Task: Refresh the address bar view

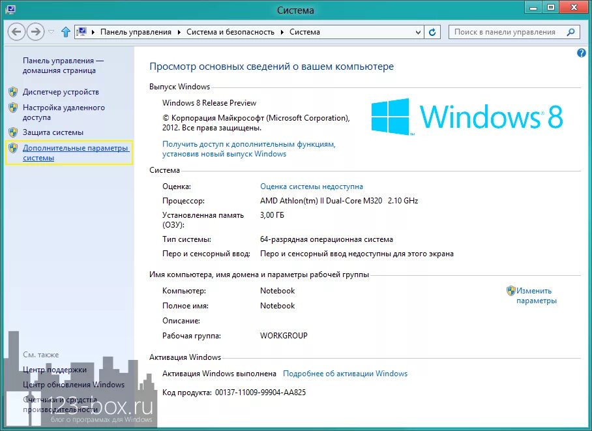Action: pyautogui.click(x=432, y=32)
